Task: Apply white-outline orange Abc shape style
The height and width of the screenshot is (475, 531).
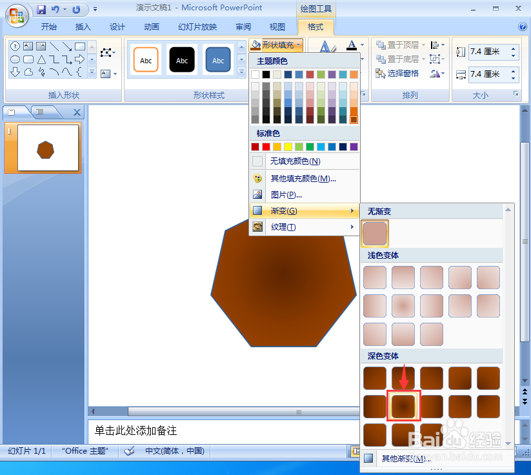Action: (x=146, y=60)
